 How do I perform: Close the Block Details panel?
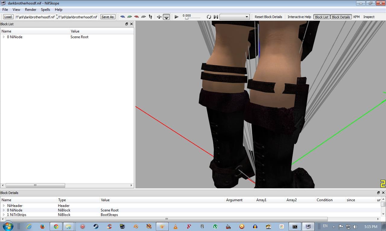383,193
